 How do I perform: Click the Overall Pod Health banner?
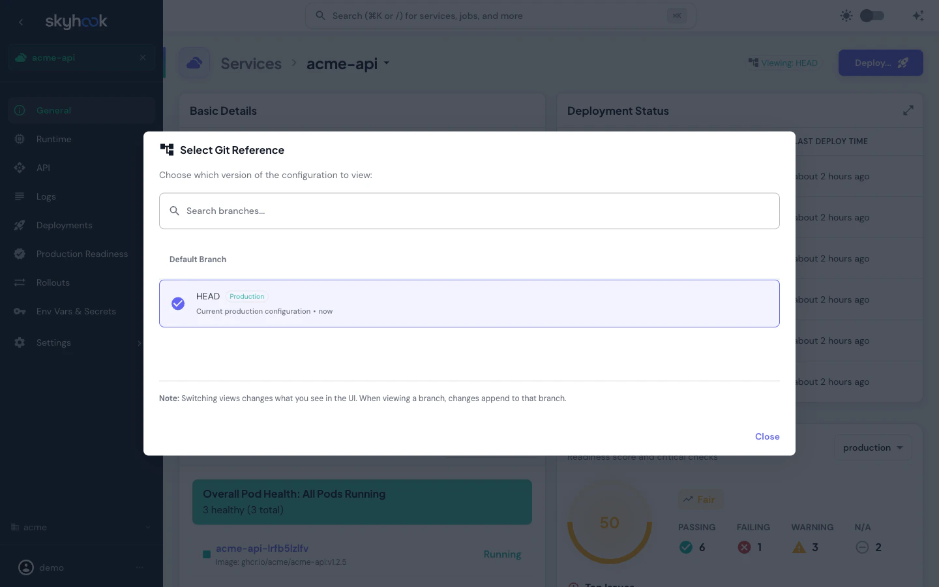pyautogui.click(x=362, y=502)
